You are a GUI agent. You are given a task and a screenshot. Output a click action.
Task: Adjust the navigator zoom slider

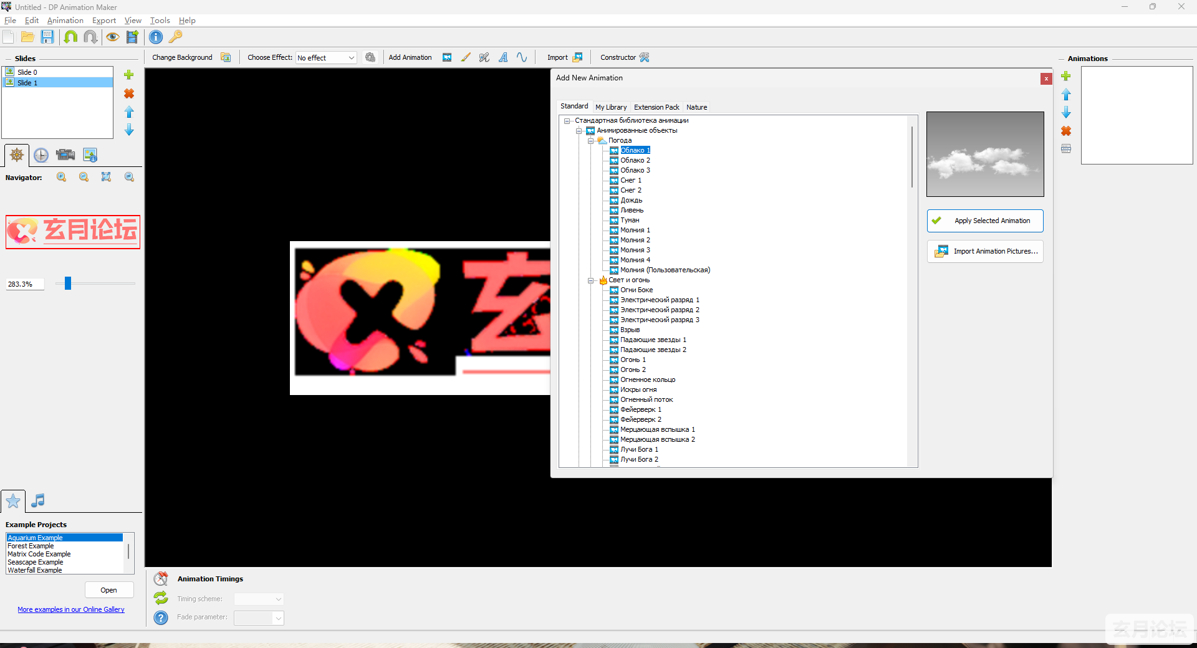tap(68, 283)
